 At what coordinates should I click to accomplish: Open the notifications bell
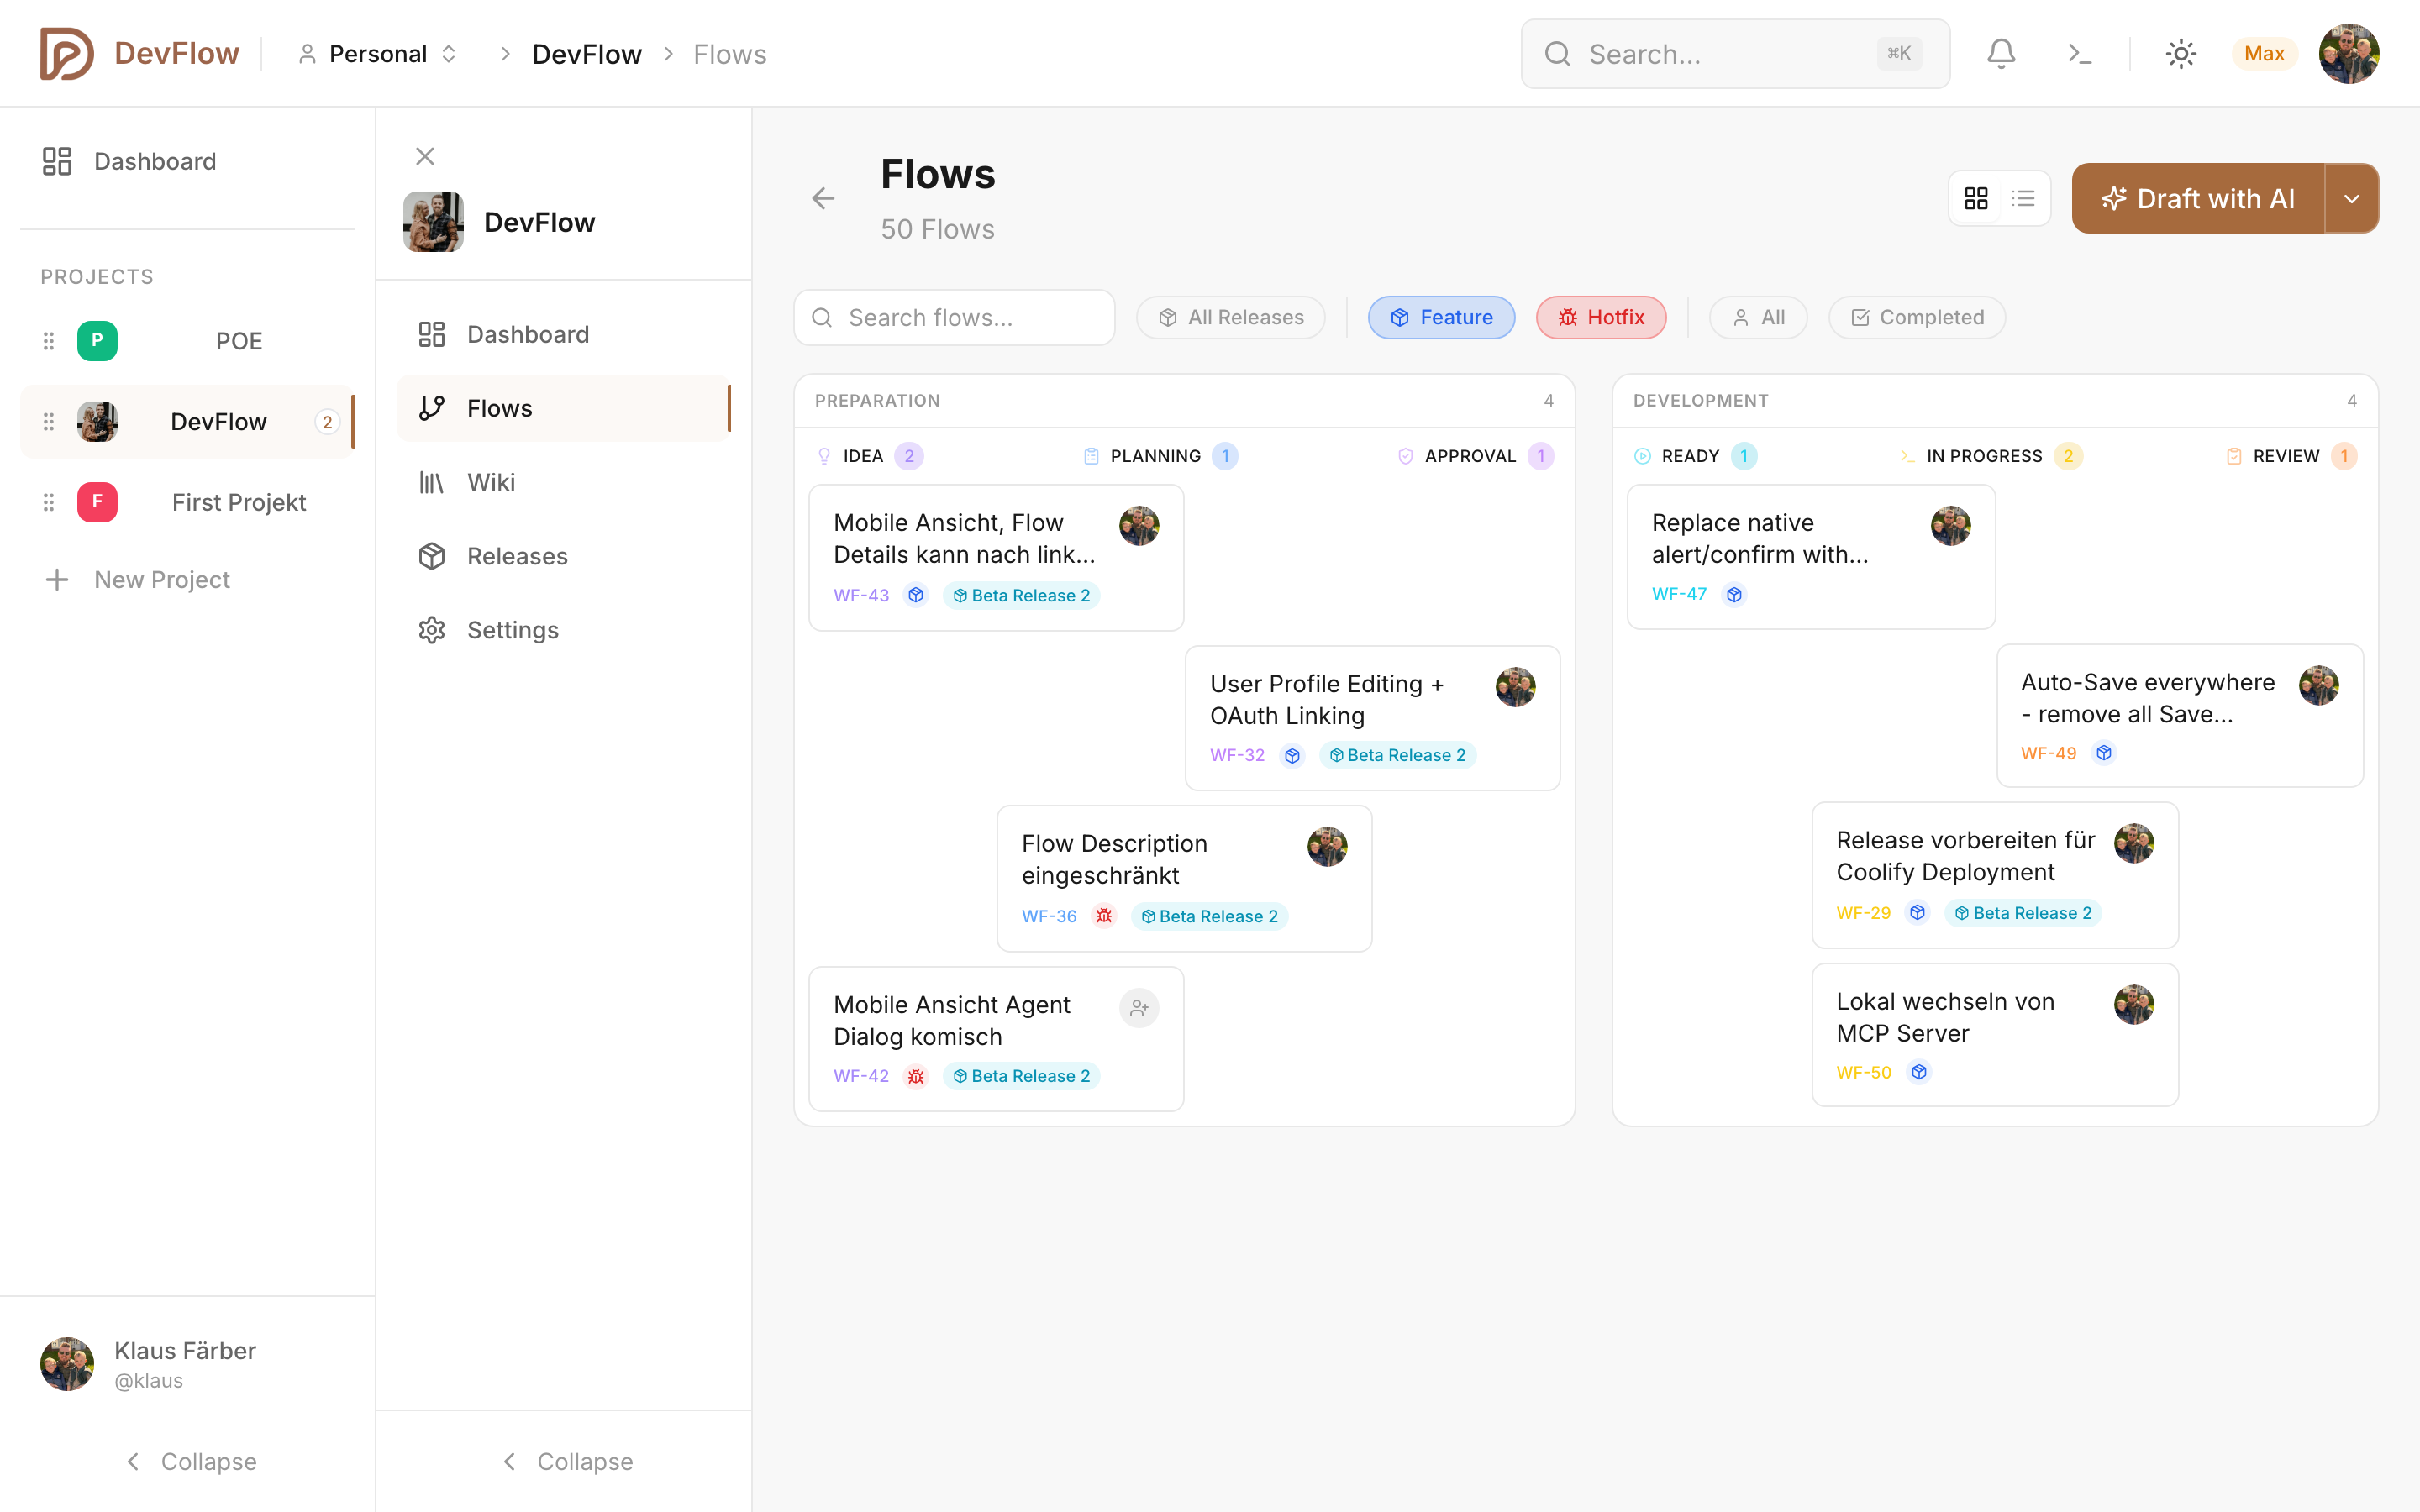(2000, 54)
